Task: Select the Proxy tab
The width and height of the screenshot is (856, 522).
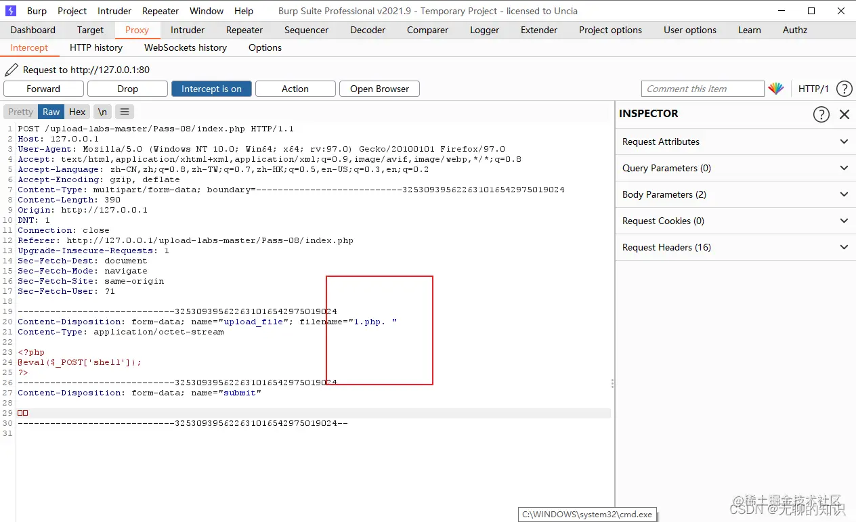Action: (137, 30)
